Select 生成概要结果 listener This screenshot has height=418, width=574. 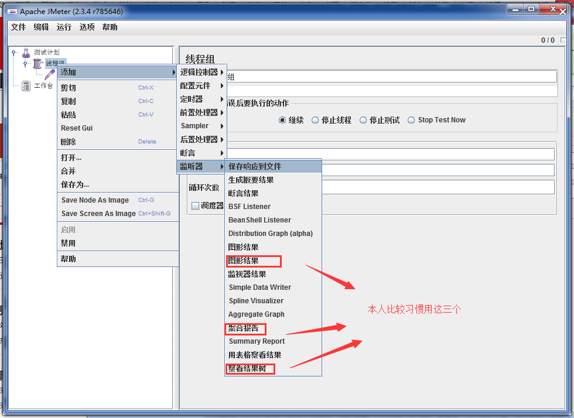(x=273, y=180)
